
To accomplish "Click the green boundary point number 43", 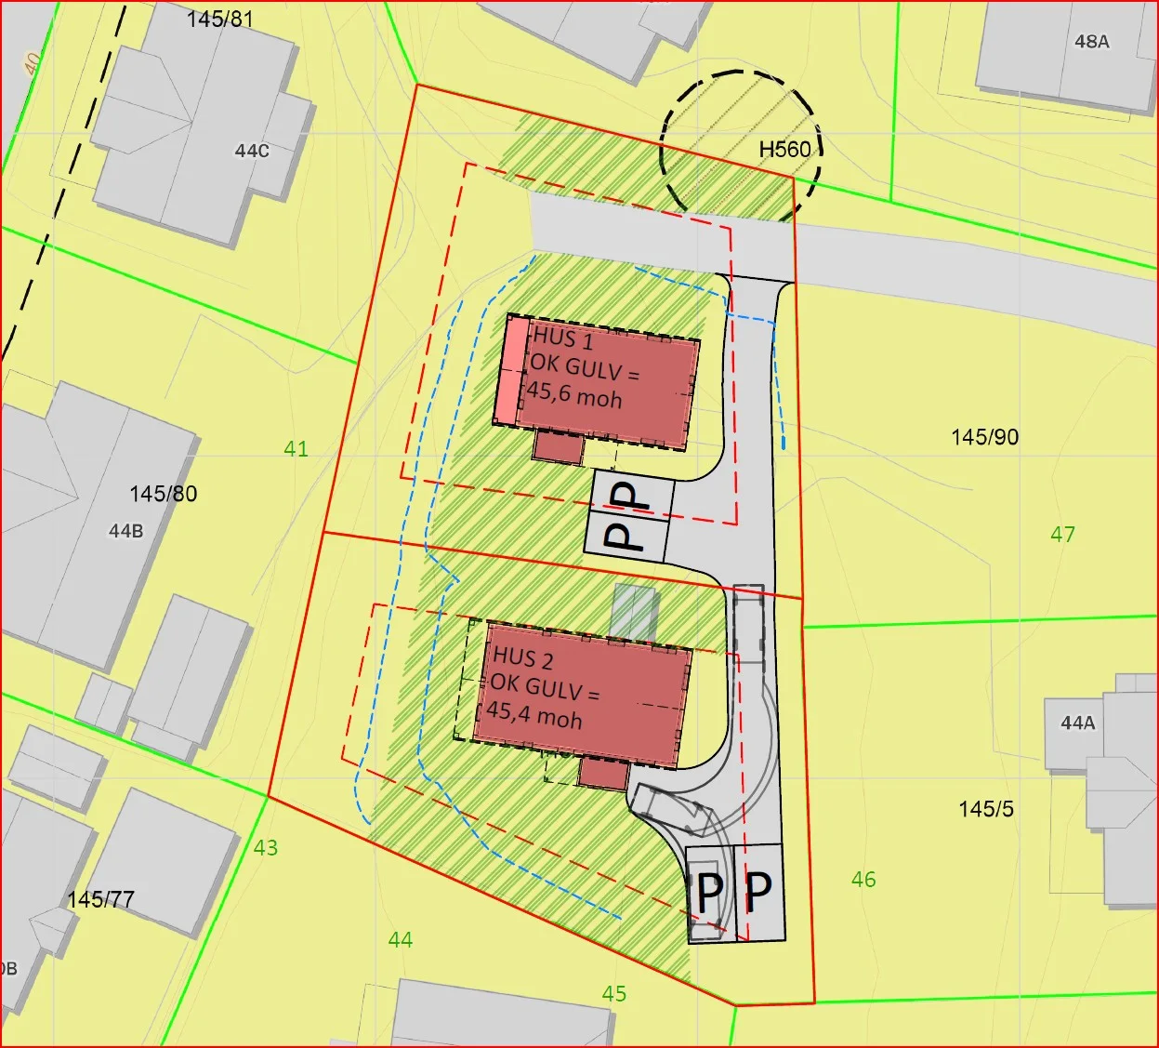I will point(266,847).
